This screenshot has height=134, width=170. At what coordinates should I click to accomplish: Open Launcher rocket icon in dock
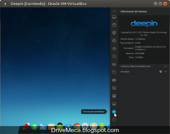coord(26,126)
